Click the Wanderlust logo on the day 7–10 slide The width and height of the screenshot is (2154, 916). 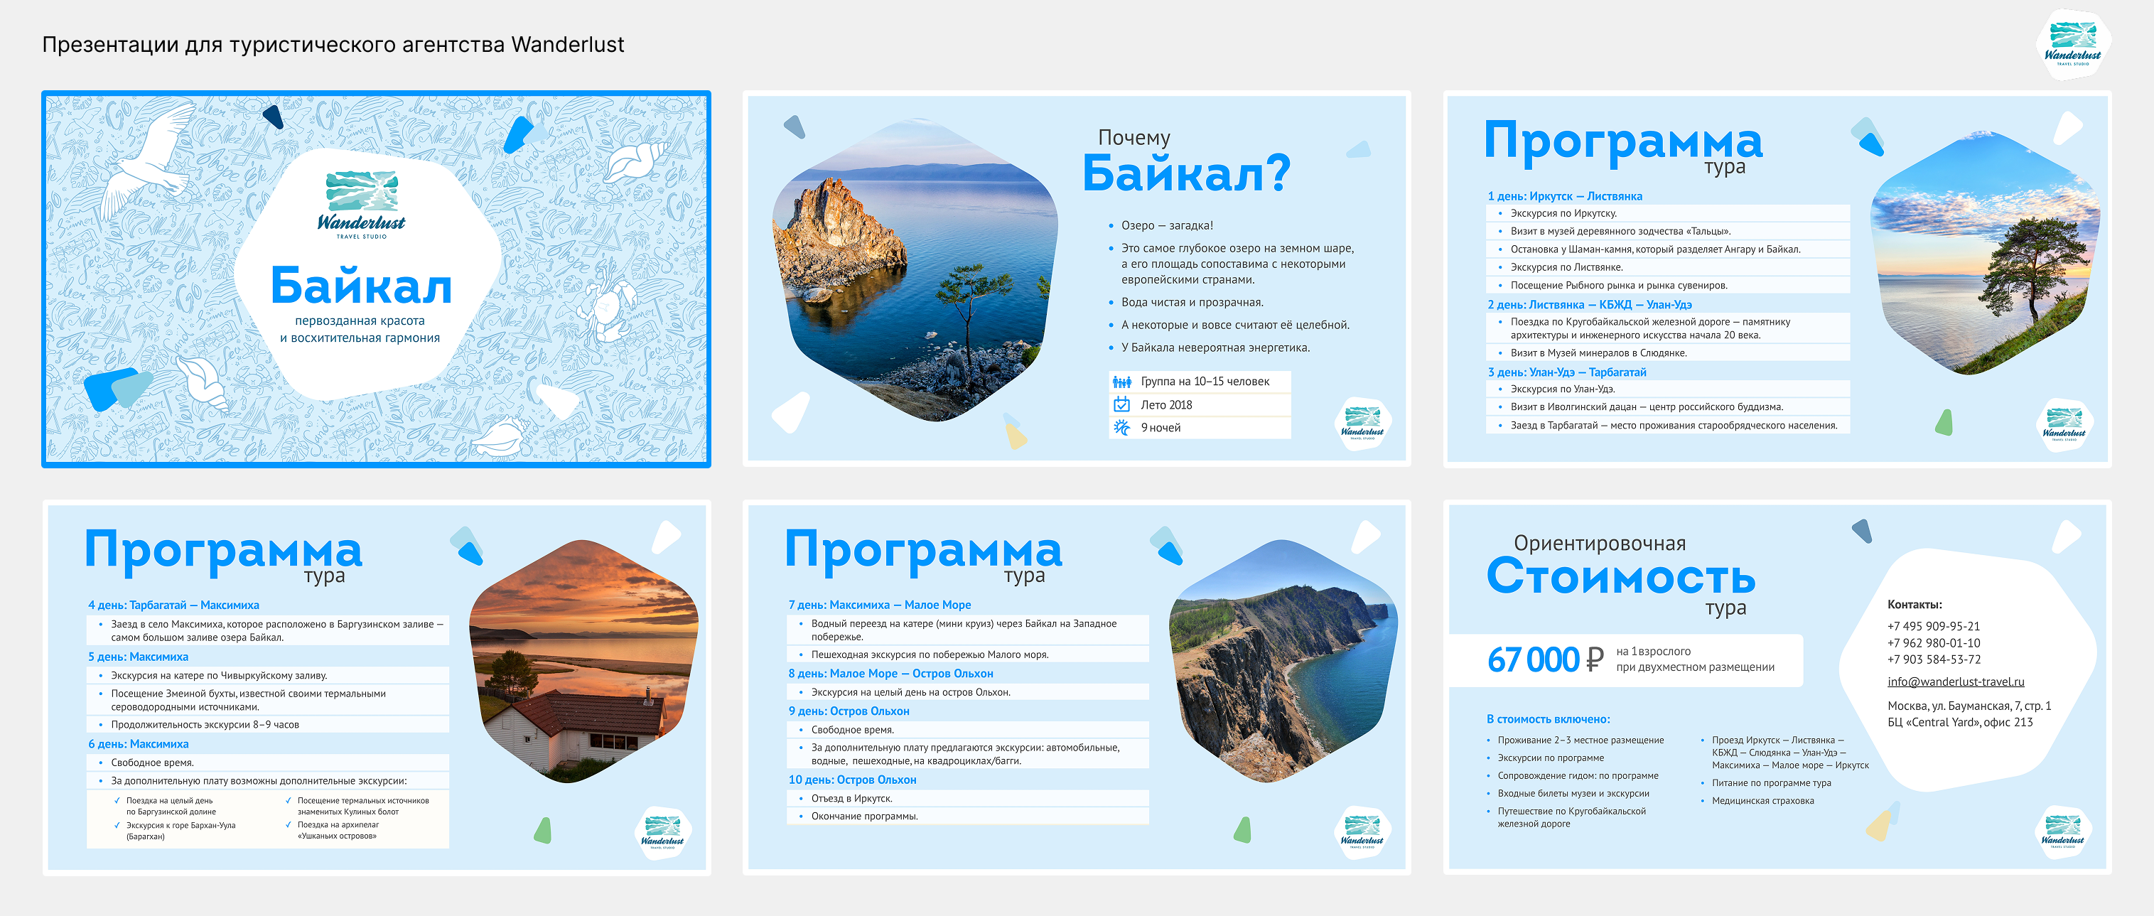click(x=1362, y=832)
